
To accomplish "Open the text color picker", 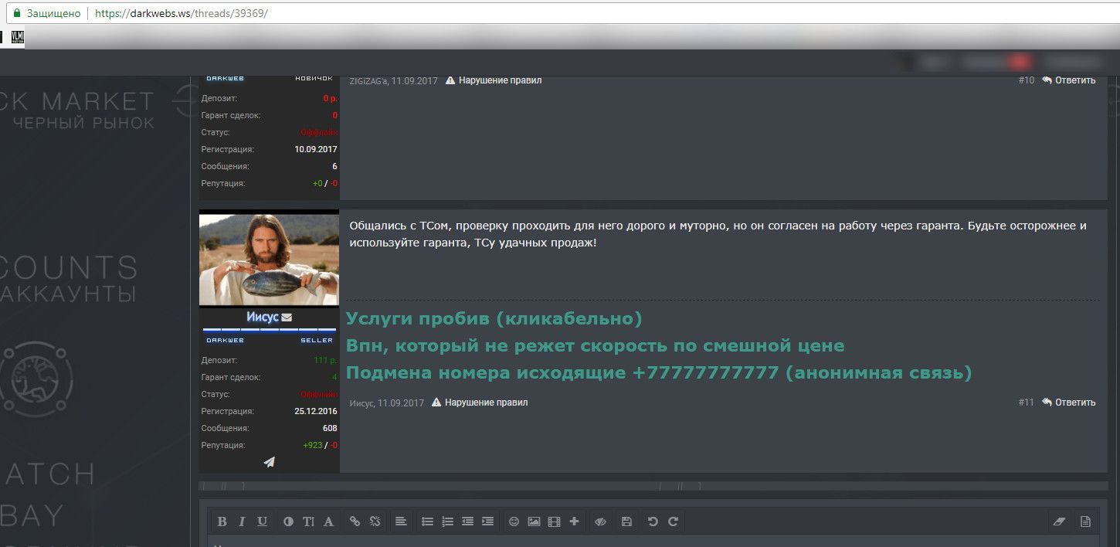I will (288, 522).
